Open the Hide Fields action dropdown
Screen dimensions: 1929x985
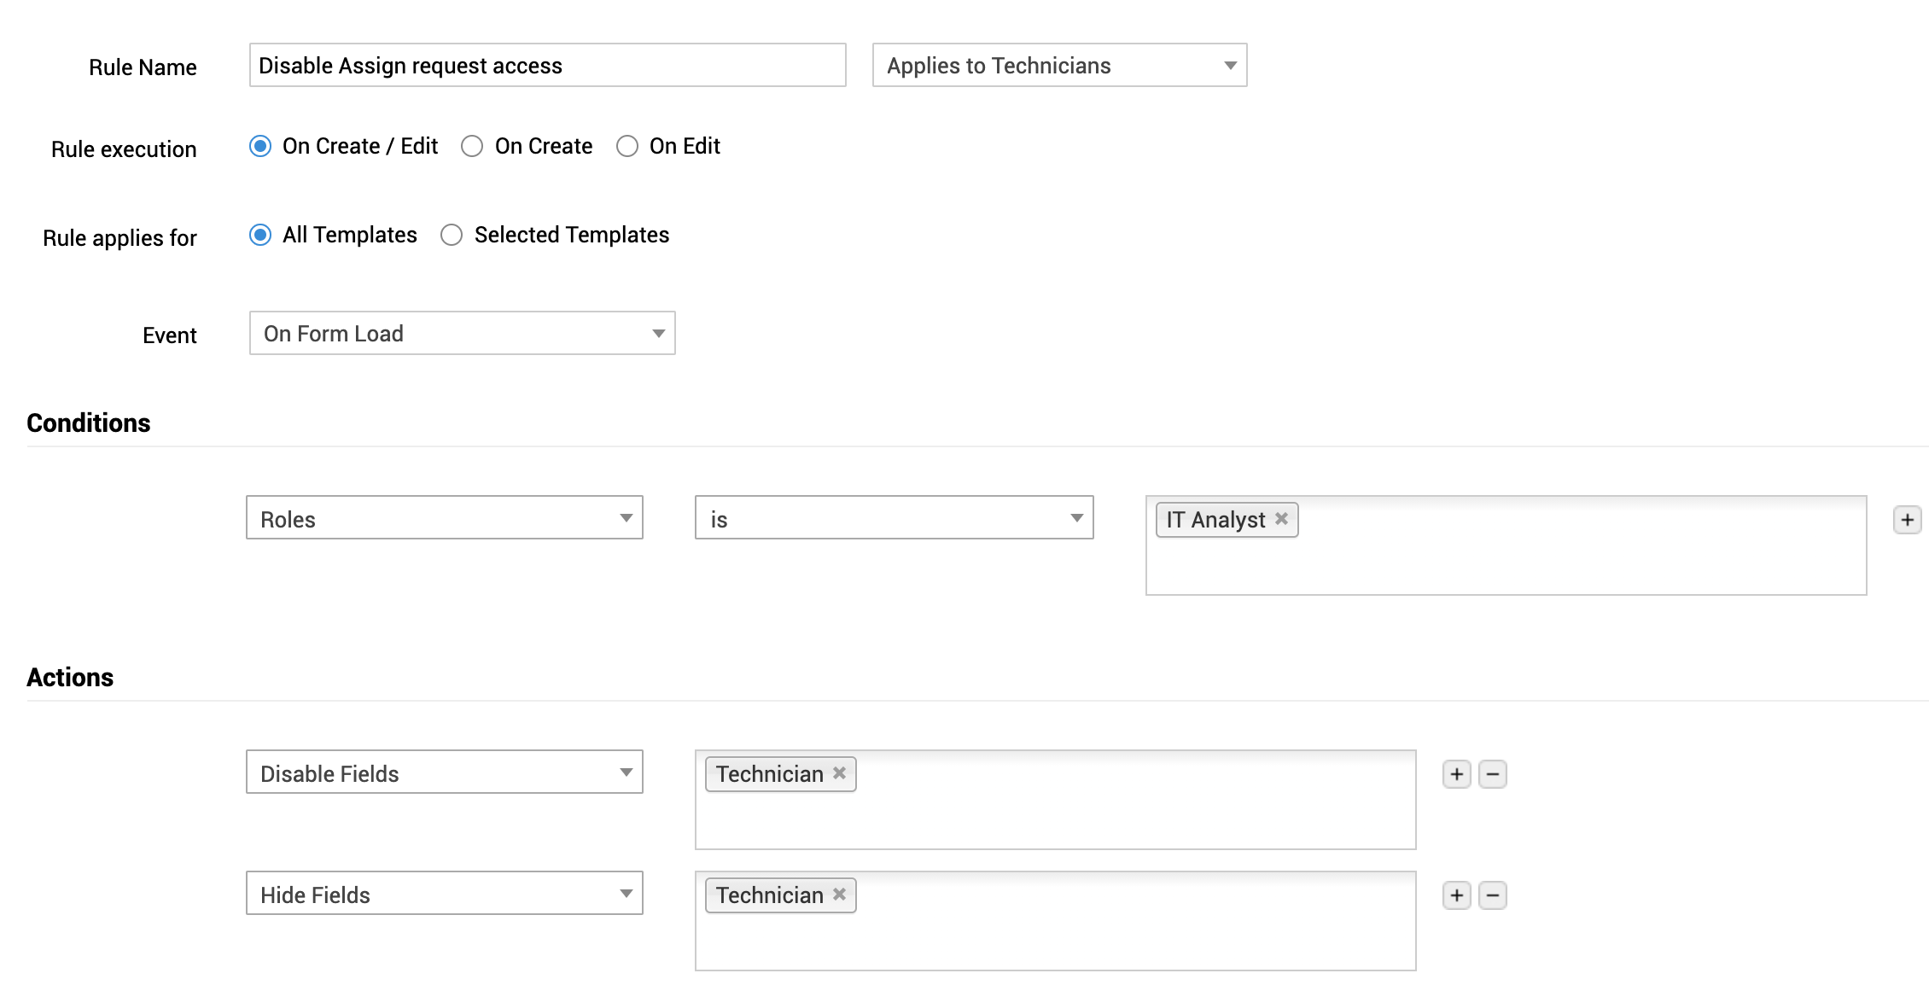pos(444,893)
